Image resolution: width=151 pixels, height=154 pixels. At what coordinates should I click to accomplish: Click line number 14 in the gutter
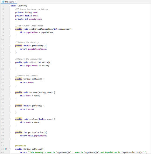click(2, 49)
